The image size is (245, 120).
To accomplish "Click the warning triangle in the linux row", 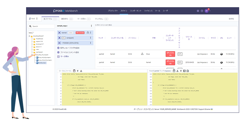I will (x=142, y=54).
